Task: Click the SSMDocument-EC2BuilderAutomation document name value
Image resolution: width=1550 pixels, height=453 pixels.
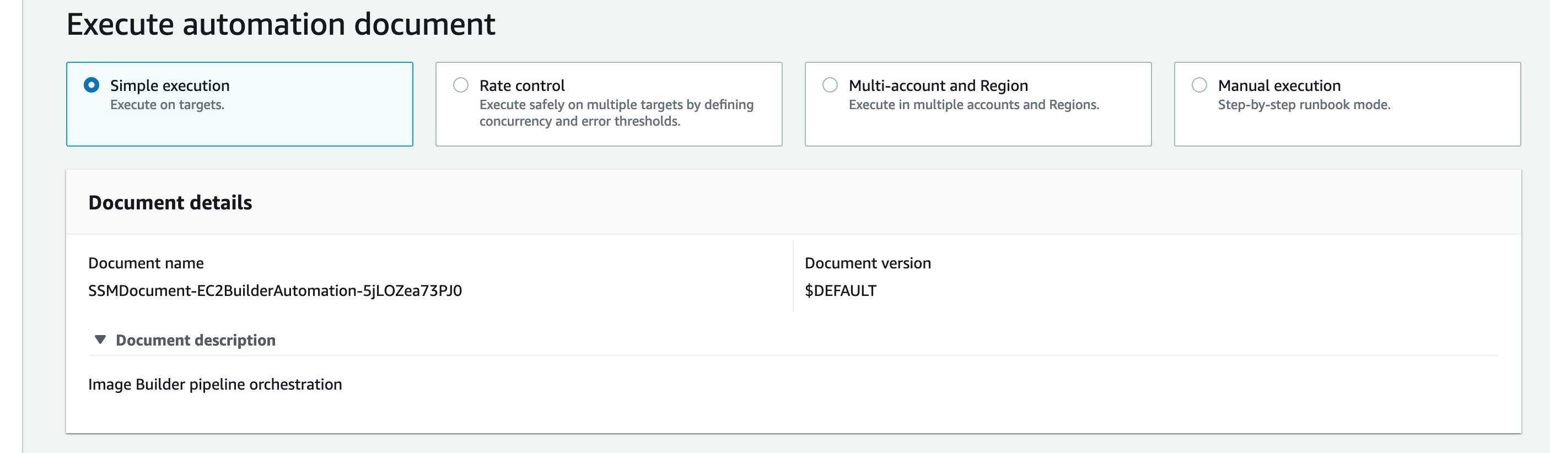Action: [x=275, y=291]
